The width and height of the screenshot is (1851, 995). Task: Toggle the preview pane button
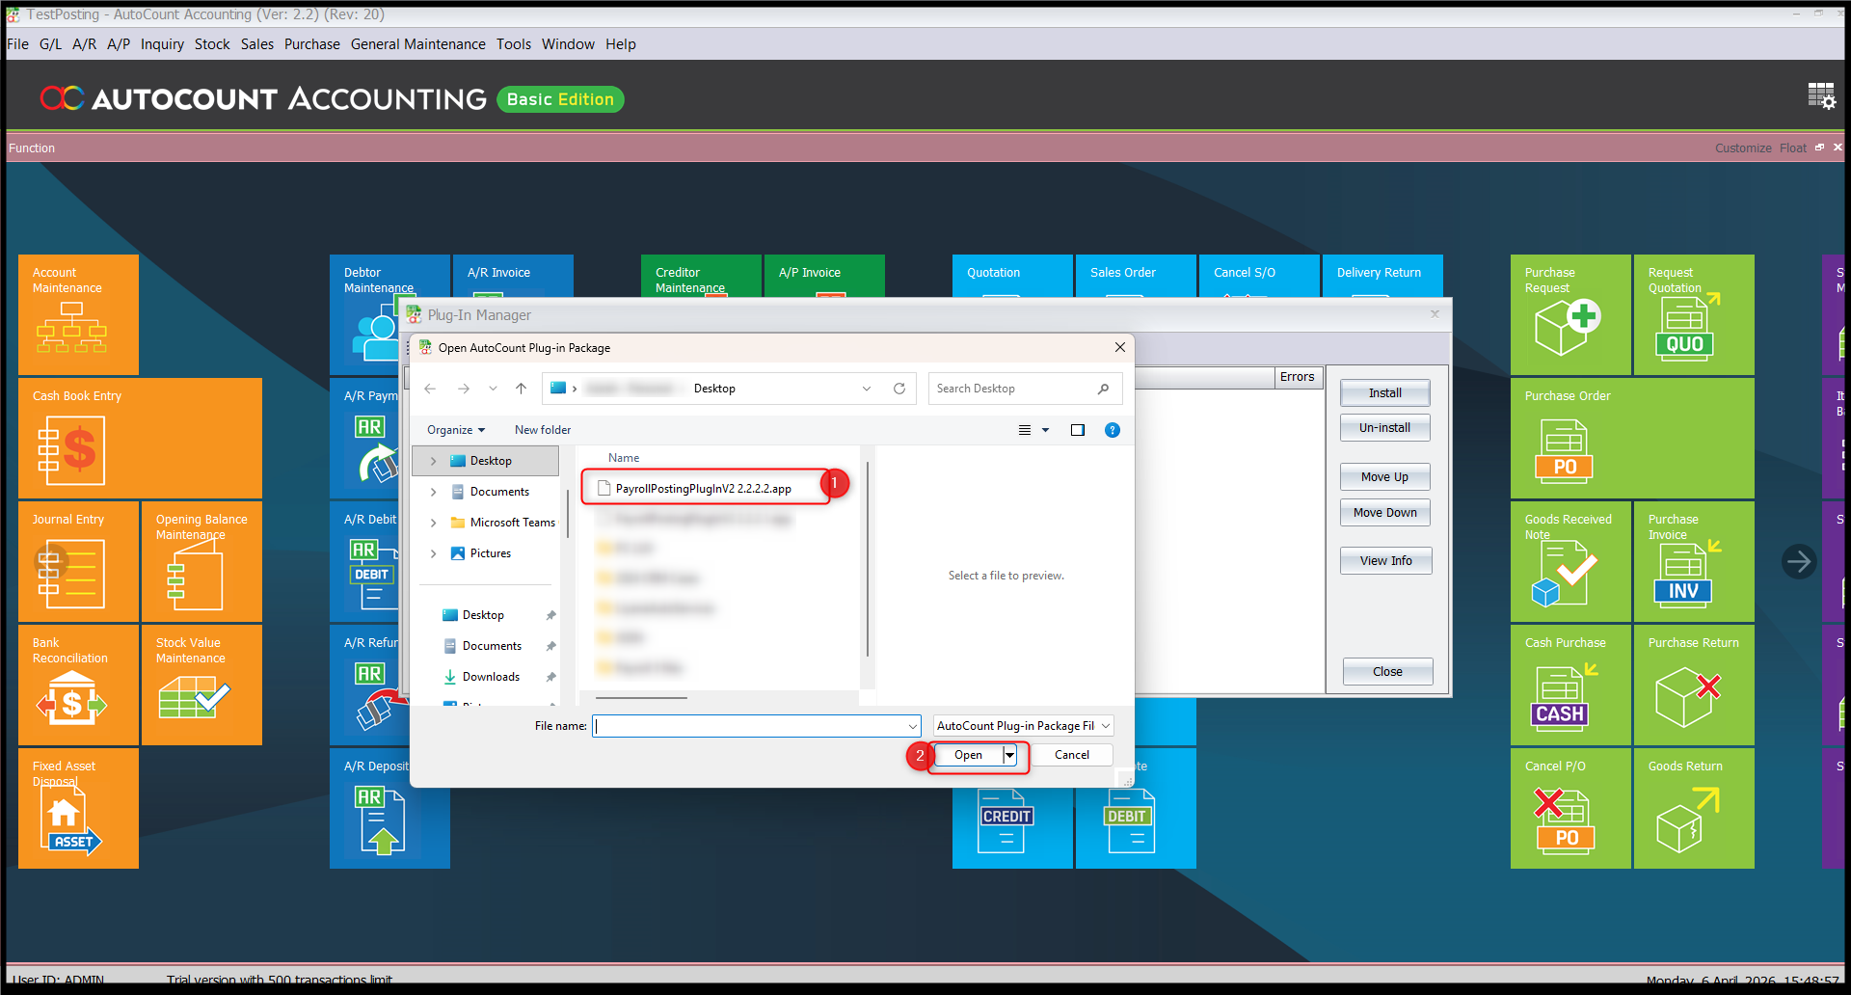pos(1078,430)
